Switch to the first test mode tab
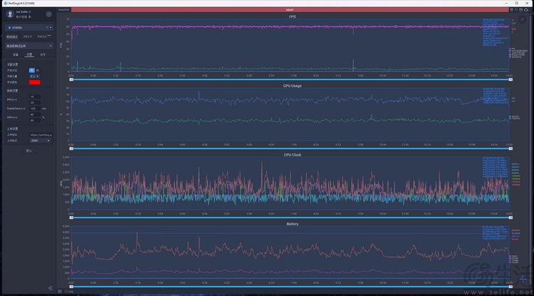The height and width of the screenshot is (296, 534). (x=12, y=37)
